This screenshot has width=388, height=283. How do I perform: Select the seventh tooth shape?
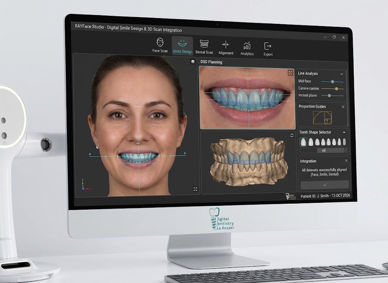pos(339,142)
